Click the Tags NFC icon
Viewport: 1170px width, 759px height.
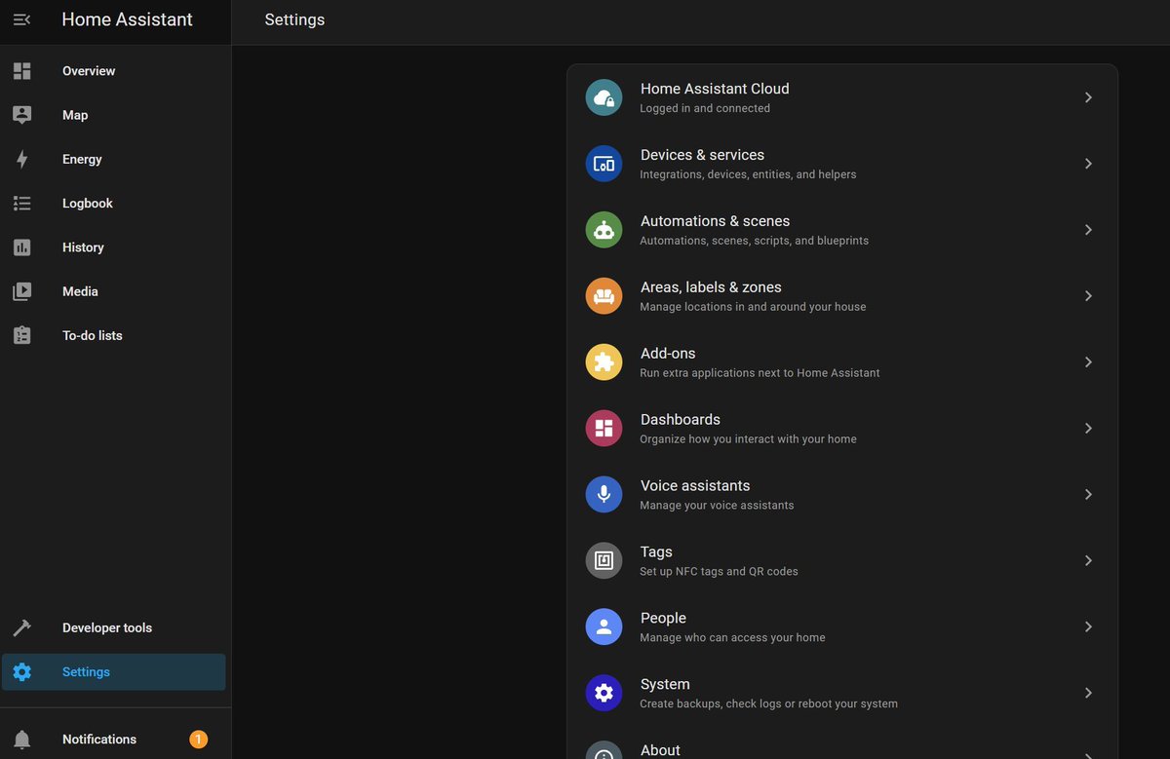[x=604, y=561]
